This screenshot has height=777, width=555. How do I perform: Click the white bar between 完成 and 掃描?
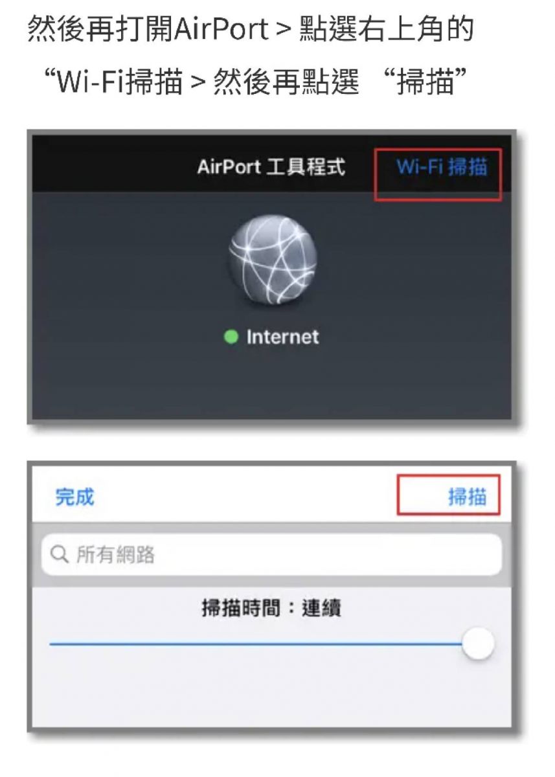pos(245,497)
